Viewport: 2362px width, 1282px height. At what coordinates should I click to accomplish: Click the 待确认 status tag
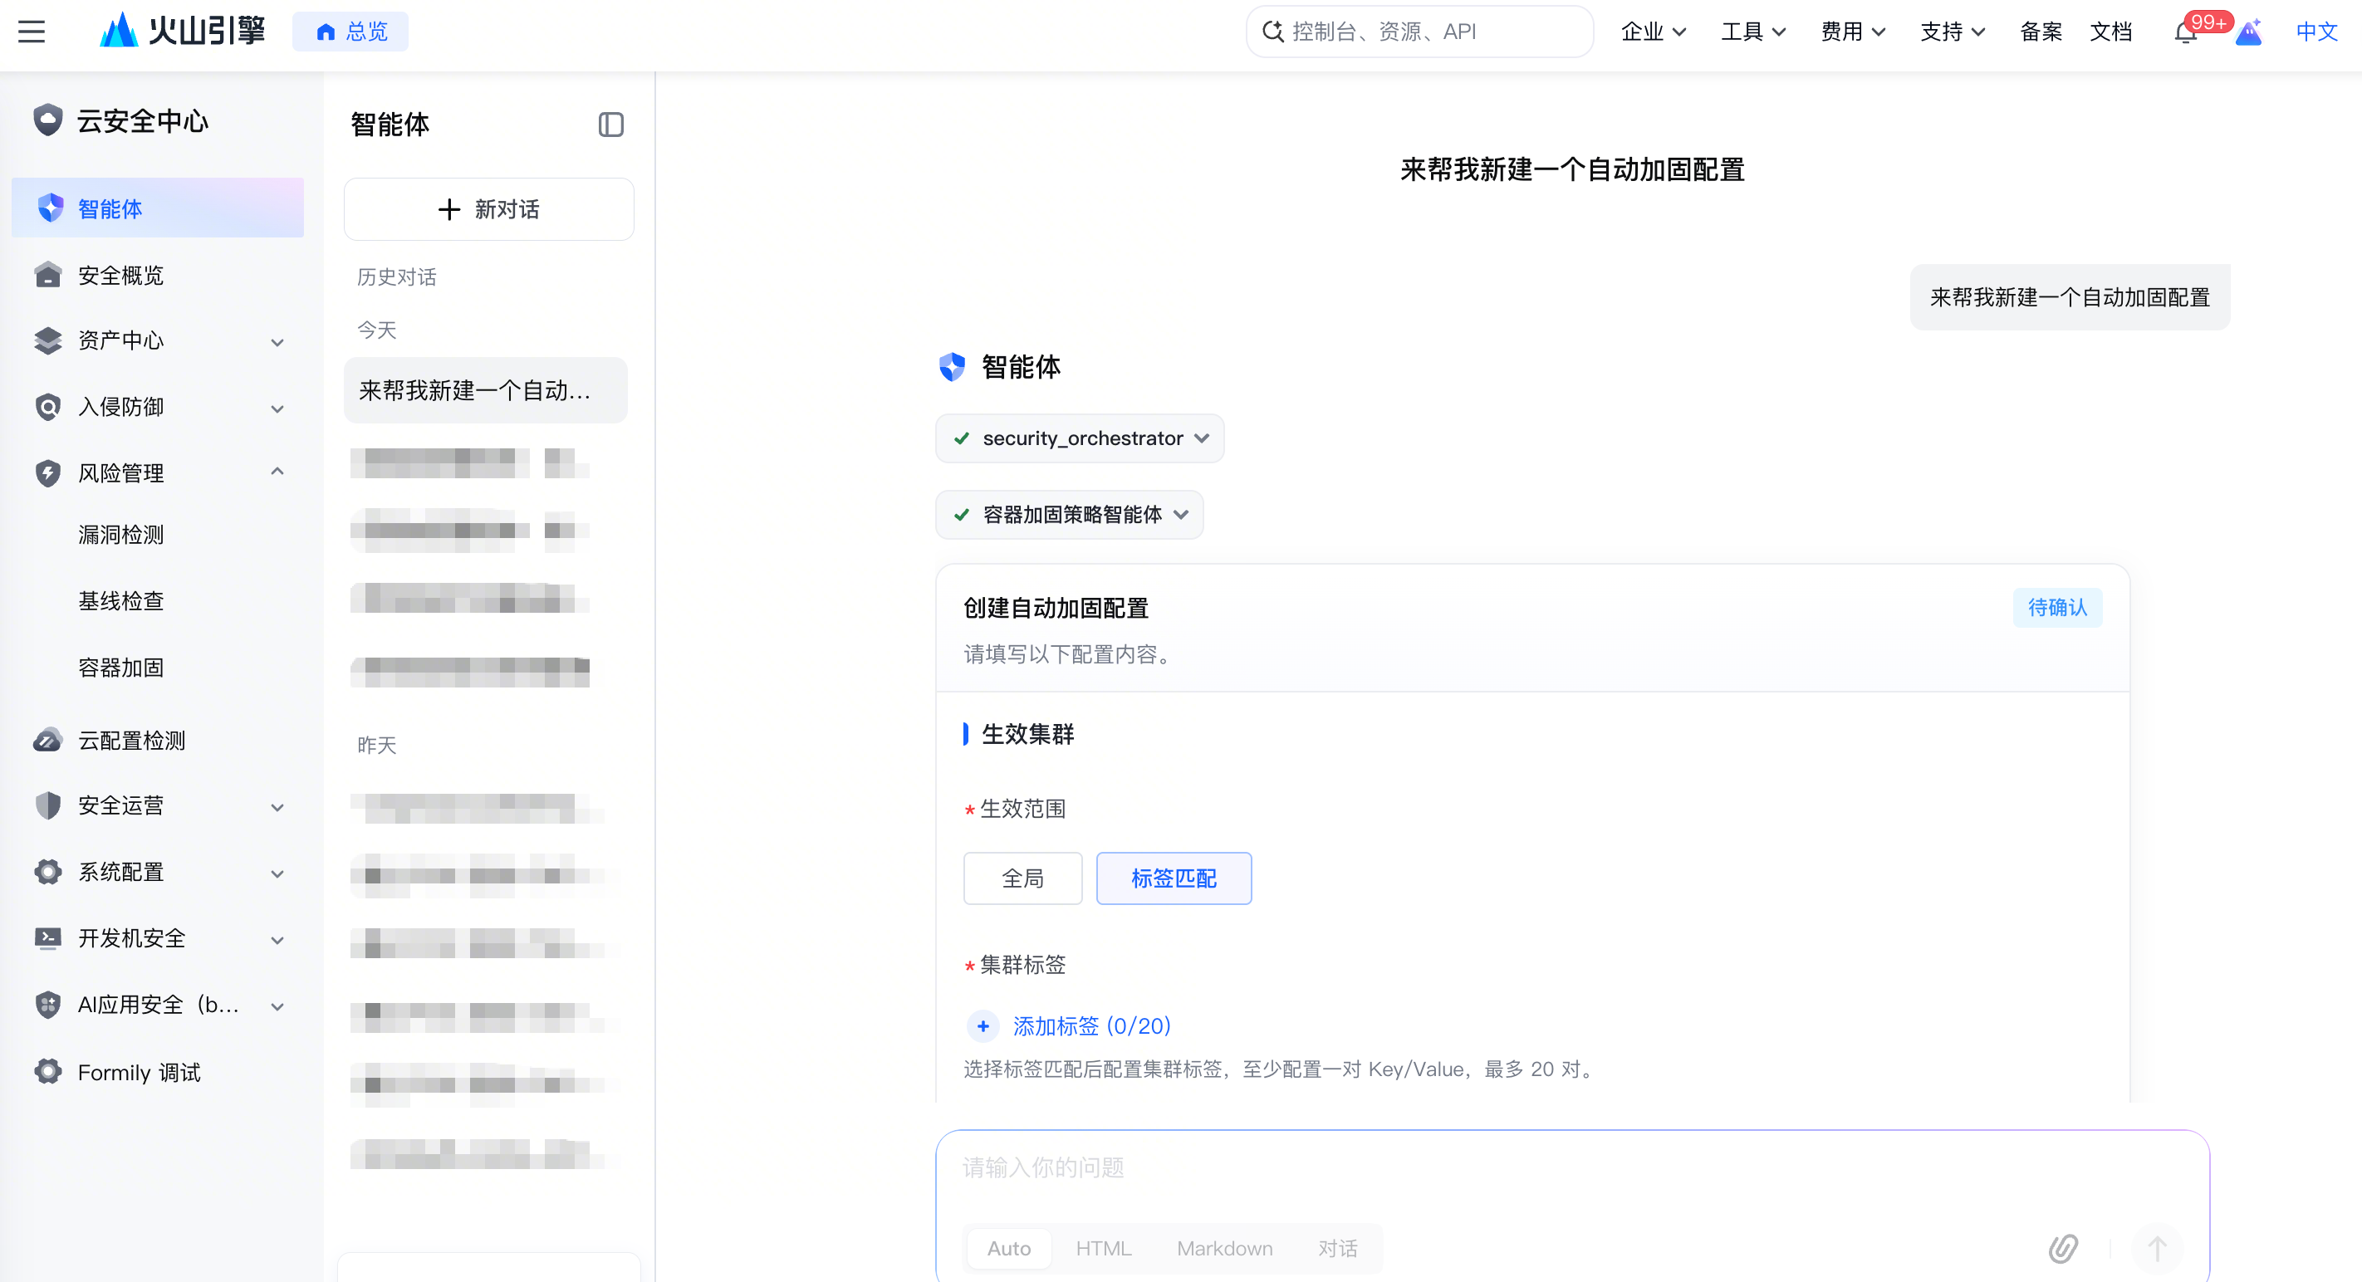click(x=2056, y=608)
